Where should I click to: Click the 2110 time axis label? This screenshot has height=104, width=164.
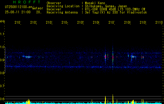pyautogui.click(x=159, y=22)
